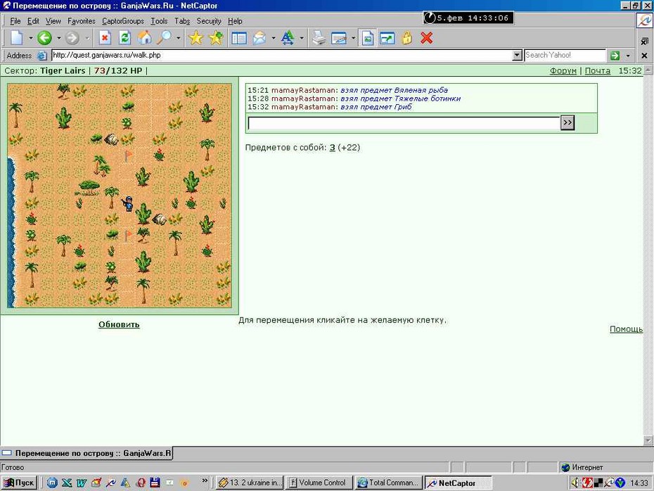
Task: Open dropdown arrow next to Search magnifier
Action: [179, 38]
